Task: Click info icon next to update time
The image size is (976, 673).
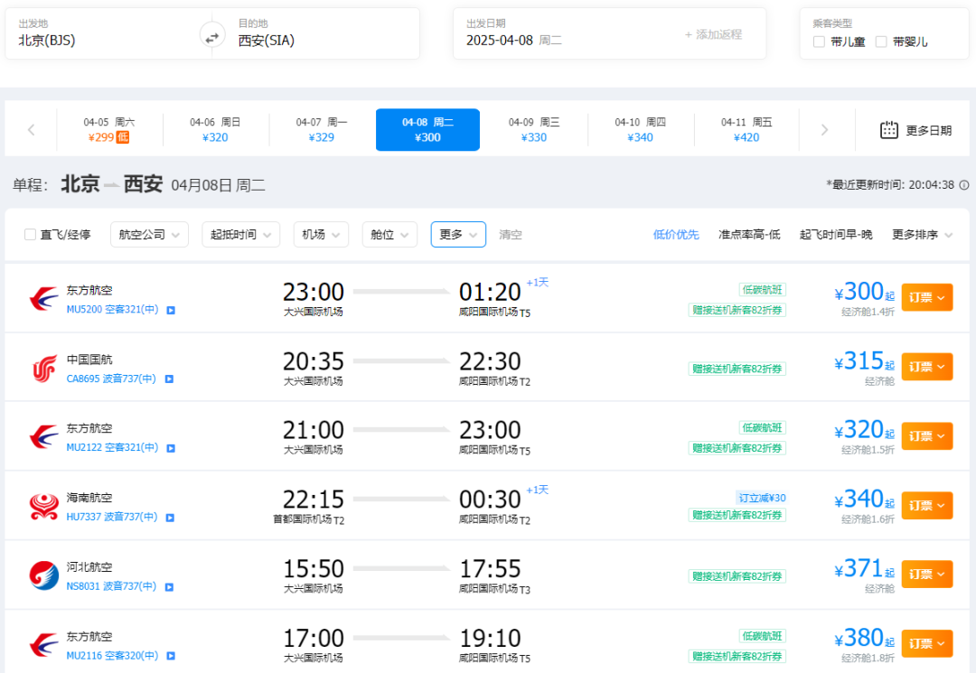Action: click(x=964, y=185)
